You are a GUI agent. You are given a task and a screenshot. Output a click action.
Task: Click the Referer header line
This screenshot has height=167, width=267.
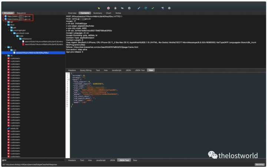coord(102,47)
